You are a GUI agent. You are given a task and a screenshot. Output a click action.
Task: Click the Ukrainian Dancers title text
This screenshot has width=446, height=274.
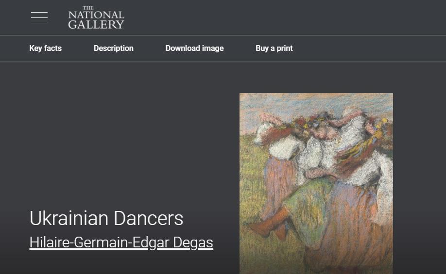tap(106, 218)
